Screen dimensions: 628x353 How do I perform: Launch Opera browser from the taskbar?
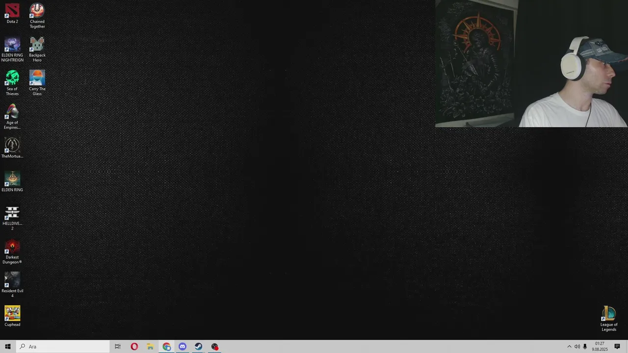point(134,347)
